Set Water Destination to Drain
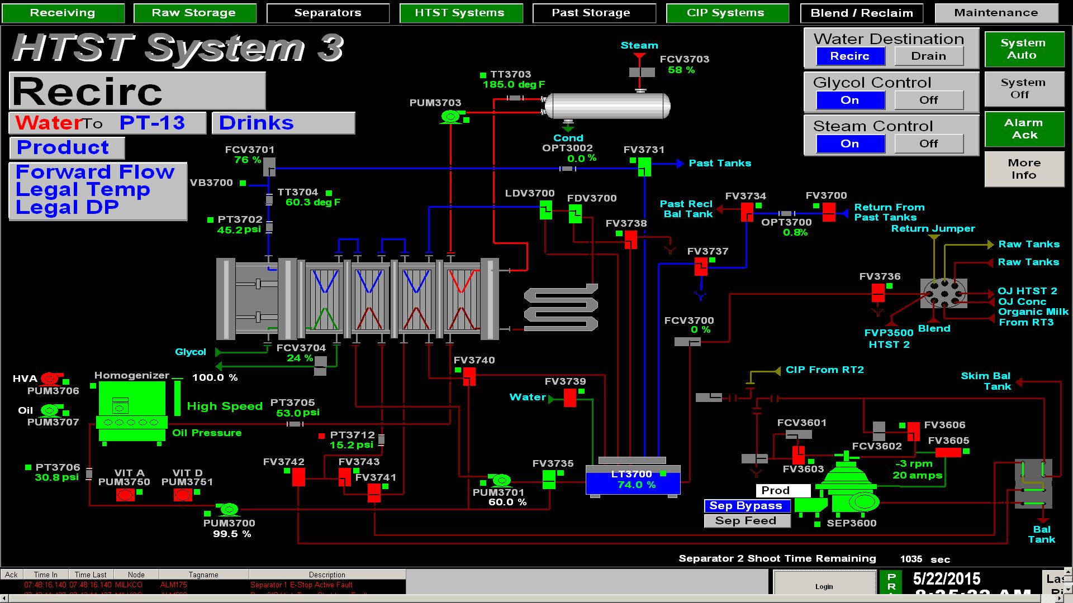The width and height of the screenshot is (1073, 603). coord(929,56)
